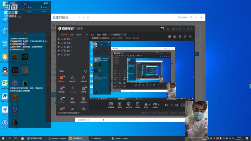Click the record video camera icon
Screen dimensions: 251x141
(167, 105)
